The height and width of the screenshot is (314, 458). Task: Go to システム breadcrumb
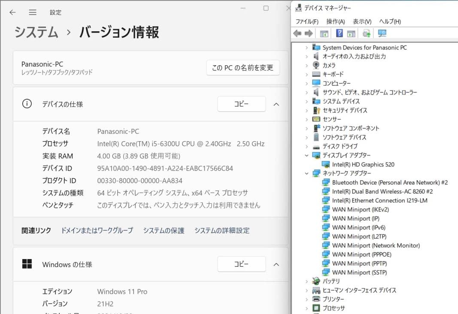coord(36,32)
